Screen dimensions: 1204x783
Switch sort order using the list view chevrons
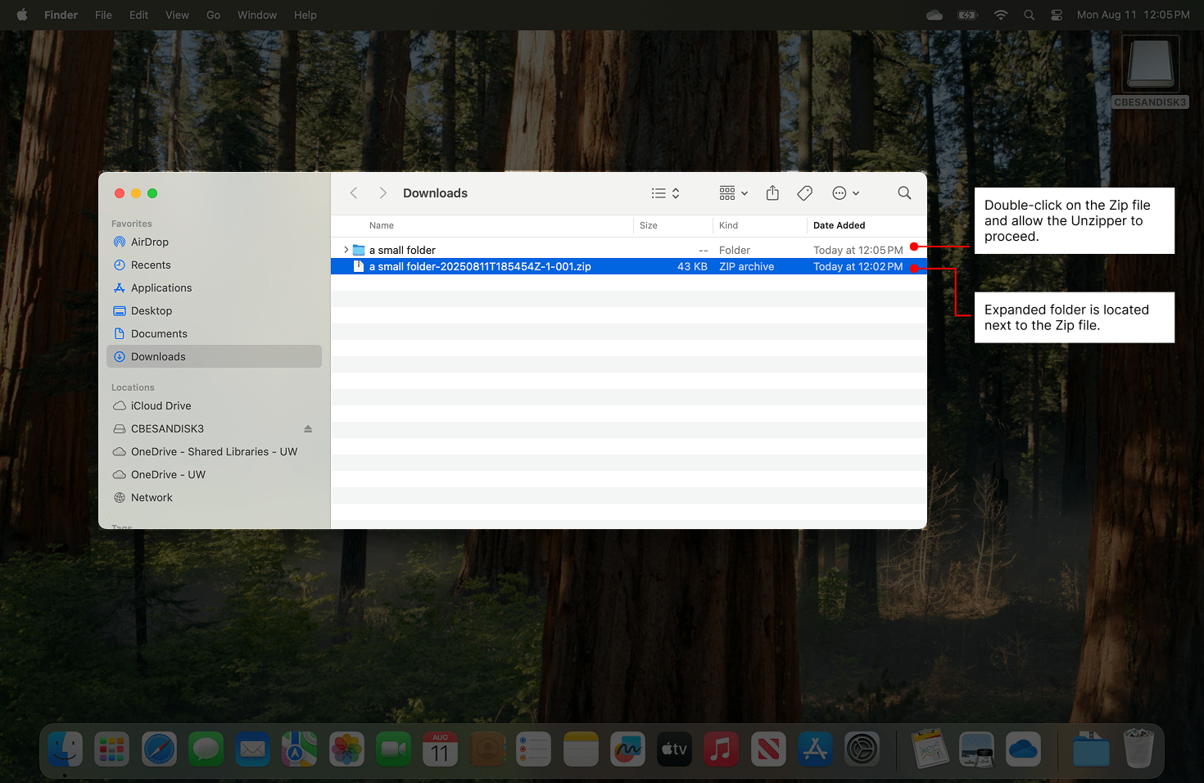676,192
